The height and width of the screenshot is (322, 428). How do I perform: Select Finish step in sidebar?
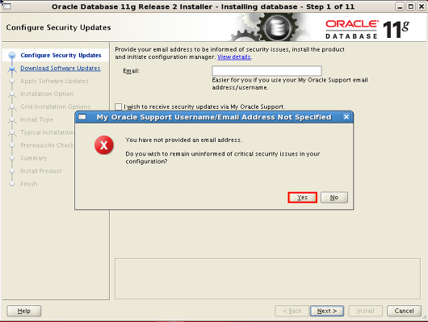(29, 184)
